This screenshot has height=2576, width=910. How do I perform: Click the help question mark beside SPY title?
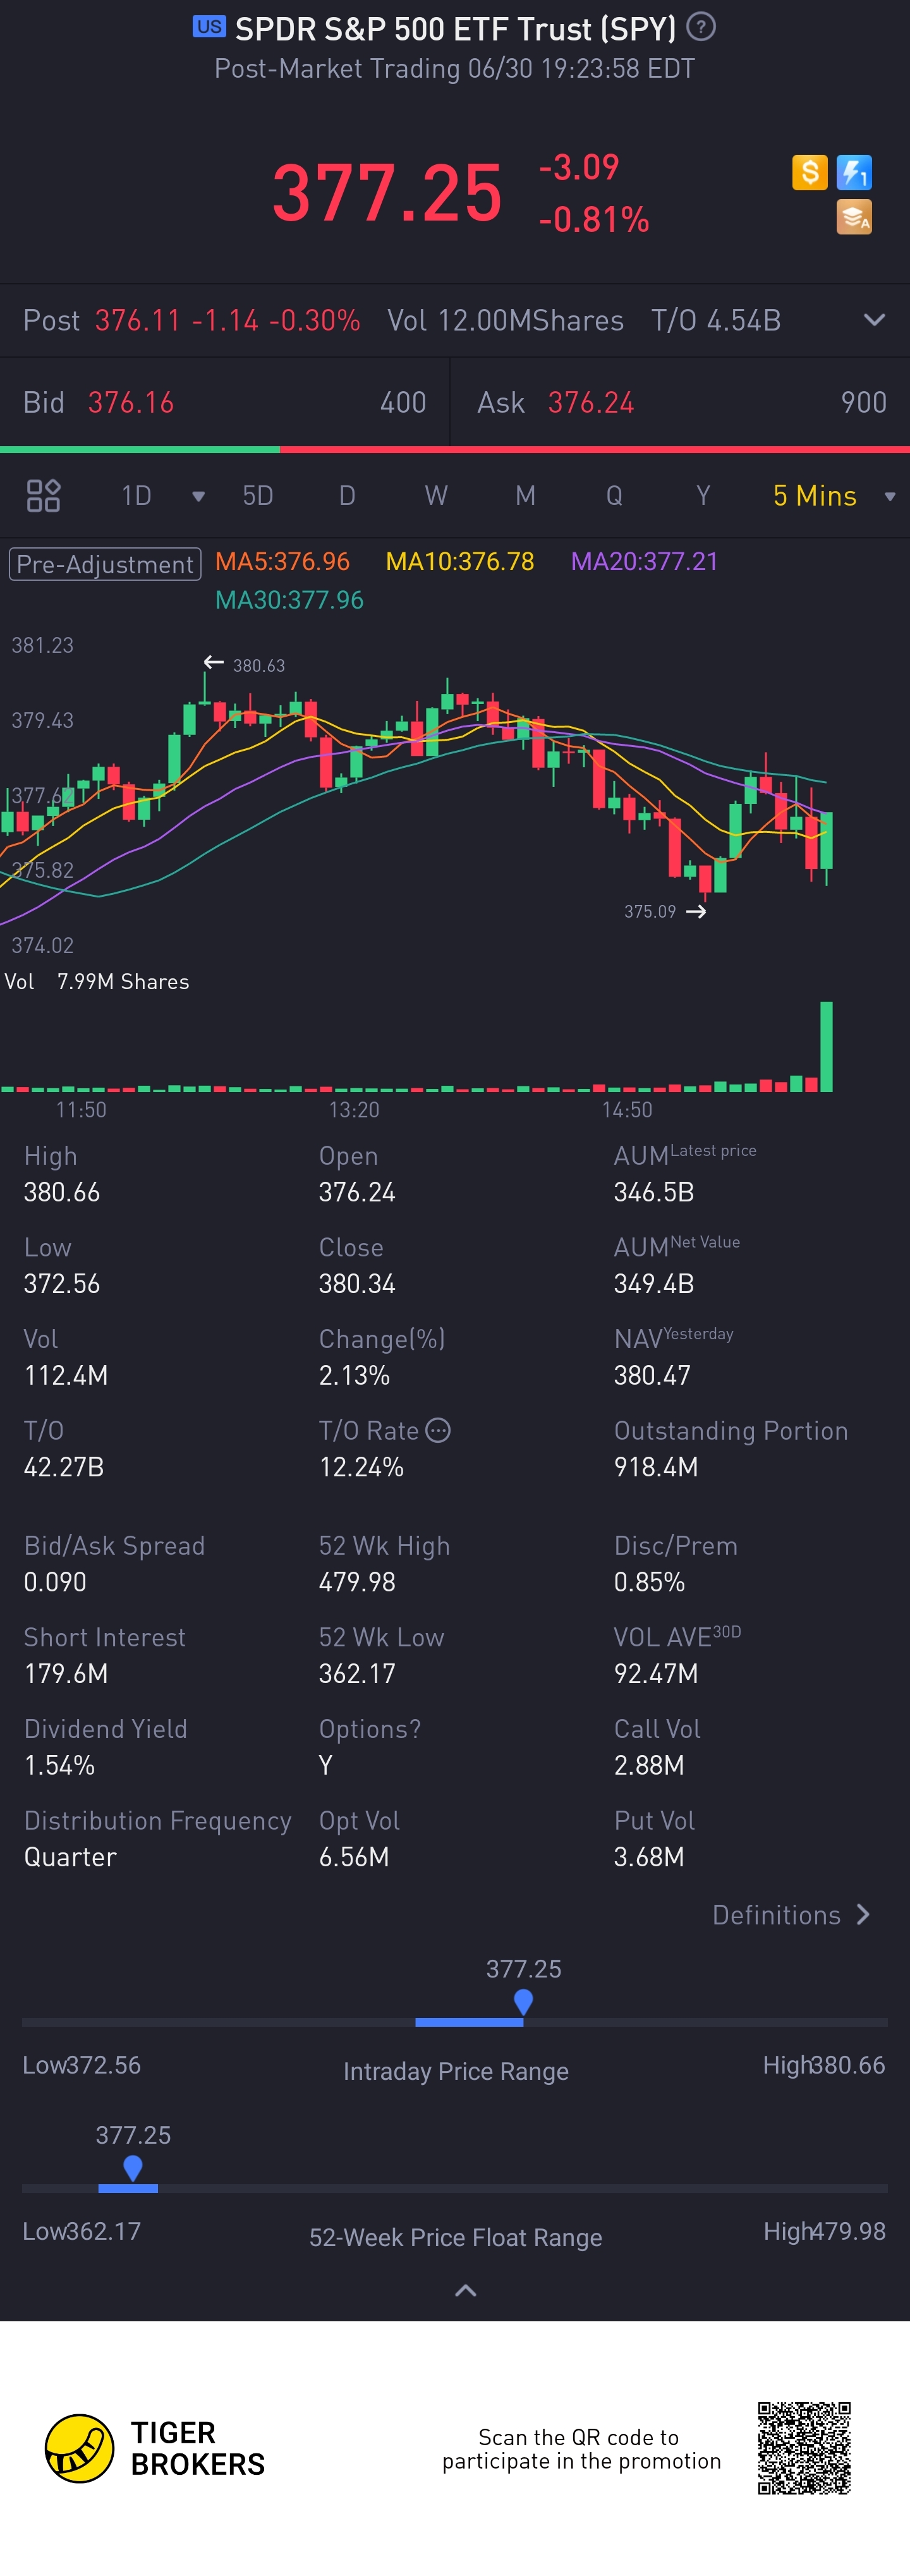pos(701,27)
